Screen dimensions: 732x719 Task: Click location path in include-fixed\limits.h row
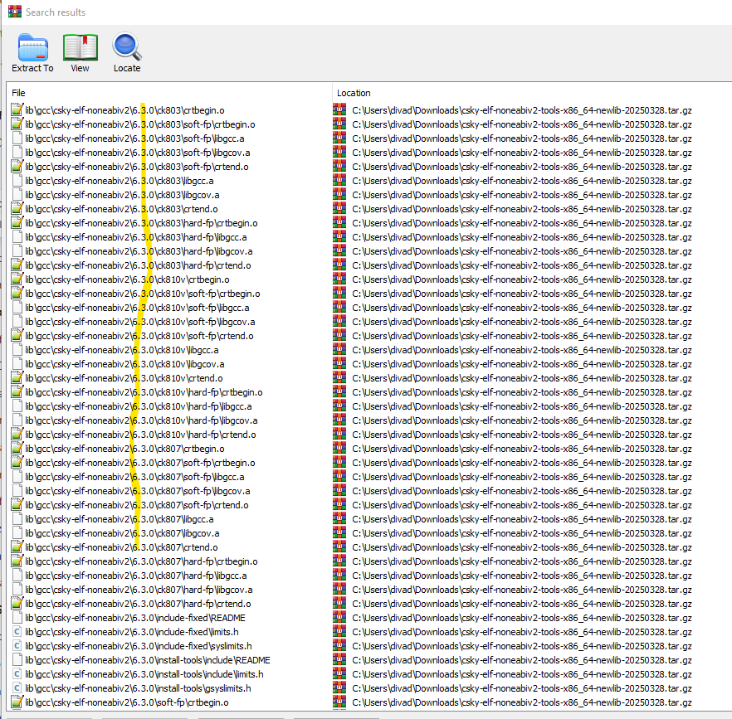[x=522, y=632]
